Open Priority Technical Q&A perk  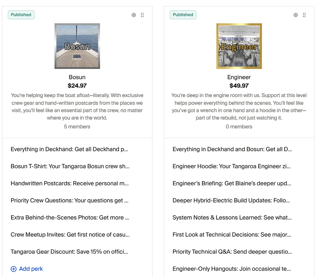click(232, 252)
